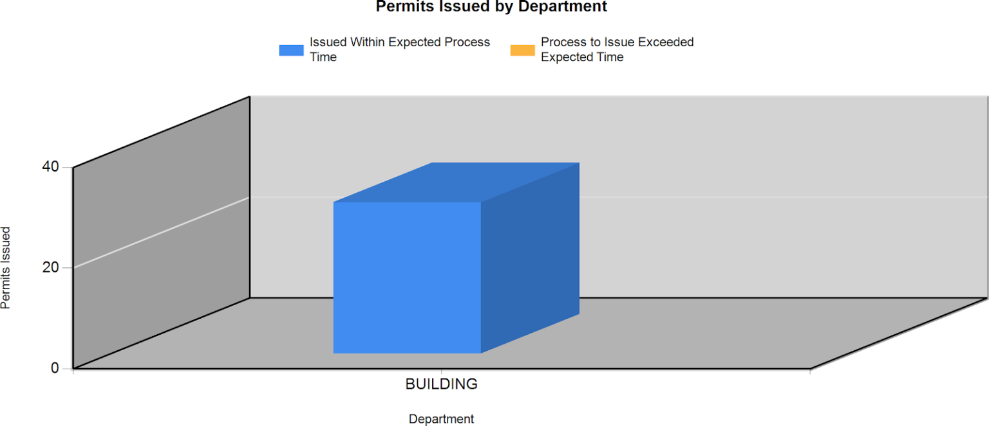This screenshot has height=426, width=989.
Task: Click the 0 value on the y-axis
Action: (55, 368)
